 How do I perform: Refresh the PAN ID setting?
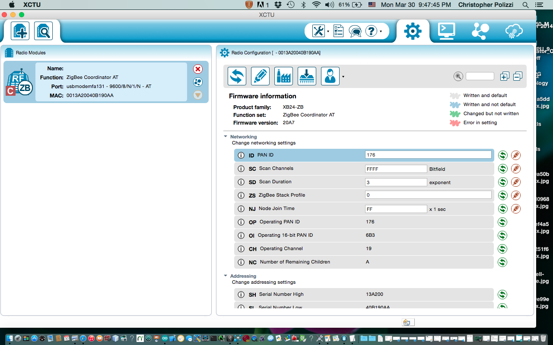click(x=502, y=155)
